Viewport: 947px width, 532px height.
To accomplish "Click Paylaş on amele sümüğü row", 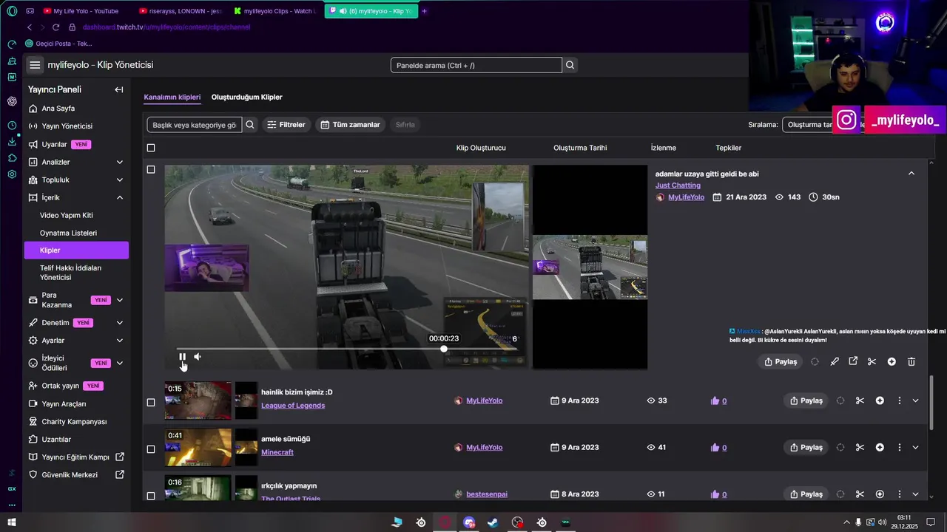I will pos(806,447).
